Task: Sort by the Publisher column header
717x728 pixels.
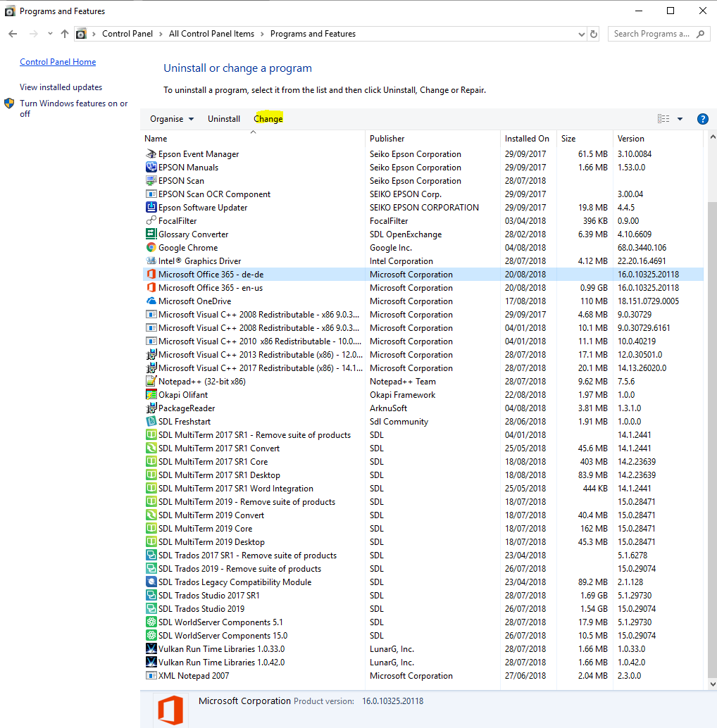Action: (432, 139)
